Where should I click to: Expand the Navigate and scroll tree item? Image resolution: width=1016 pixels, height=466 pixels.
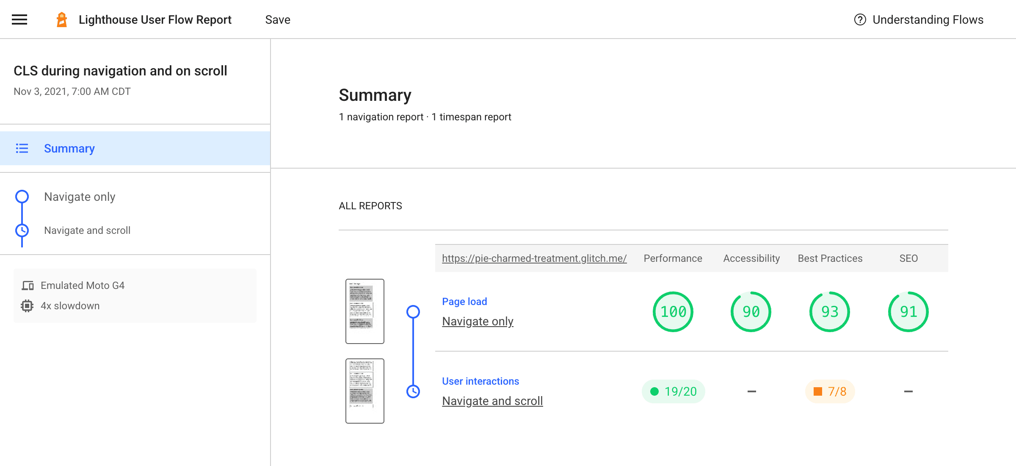point(87,230)
